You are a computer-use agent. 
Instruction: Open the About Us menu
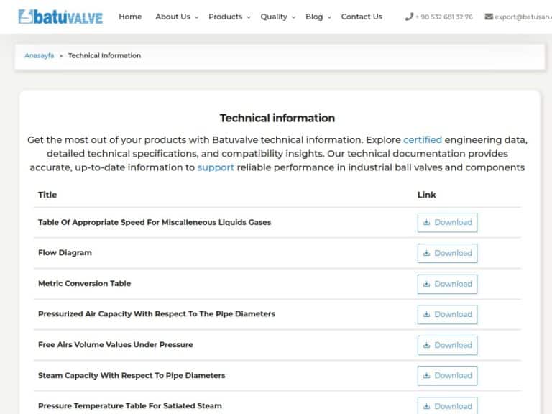pos(172,17)
